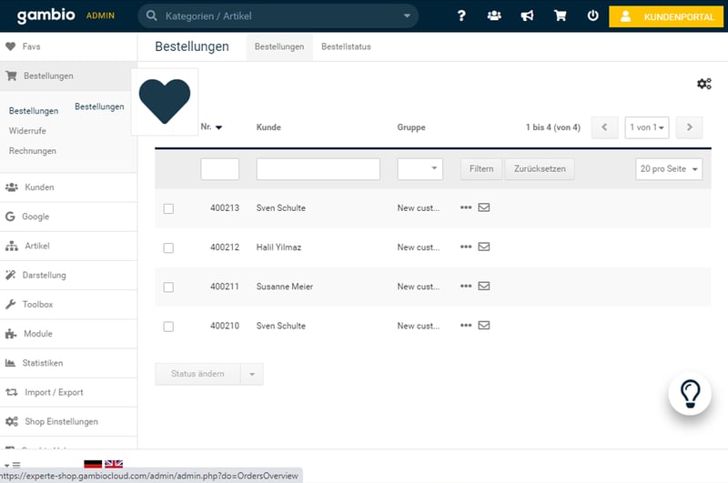Click the power logout icon

coord(593,16)
